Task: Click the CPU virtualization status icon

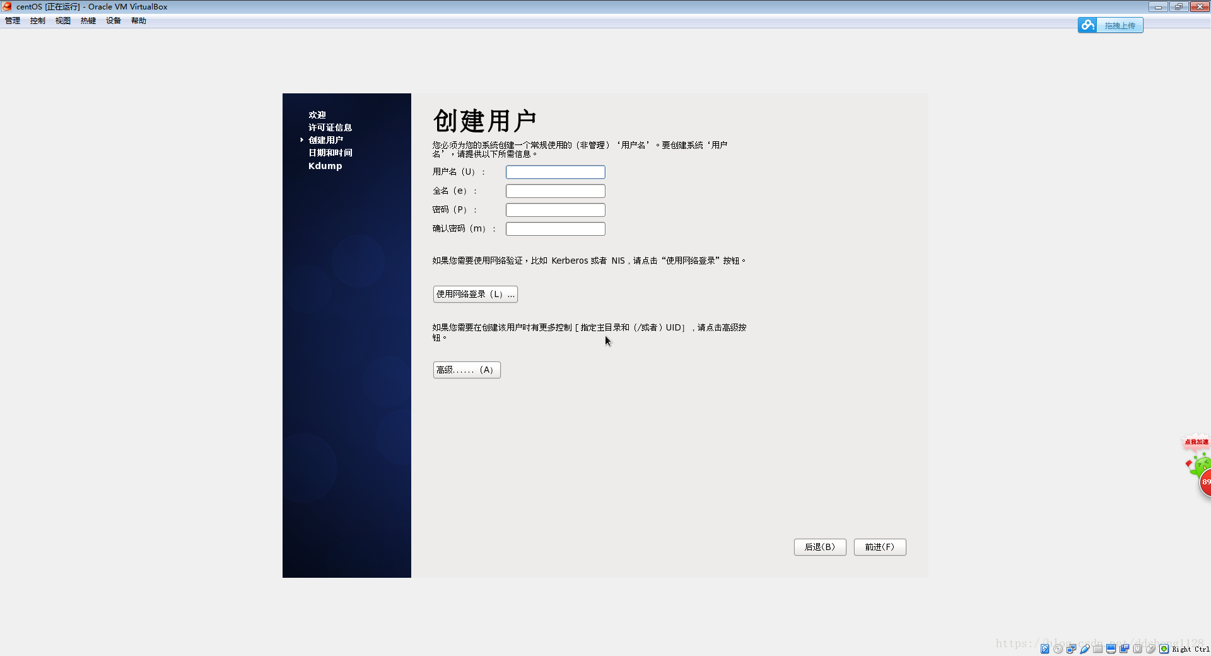Action: (1137, 648)
